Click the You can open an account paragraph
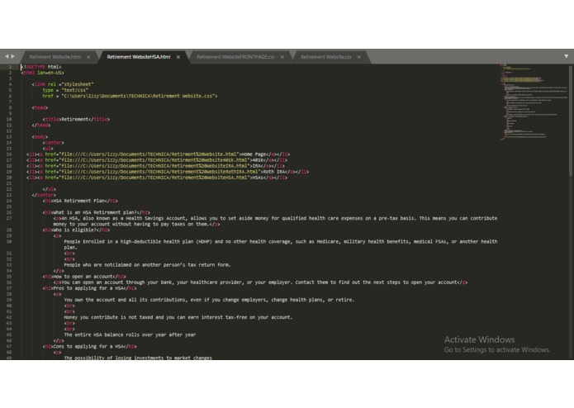The height and width of the screenshot is (408, 574). coord(261,282)
